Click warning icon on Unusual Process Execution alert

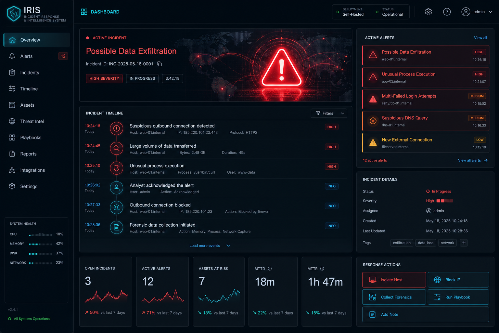(373, 77)
